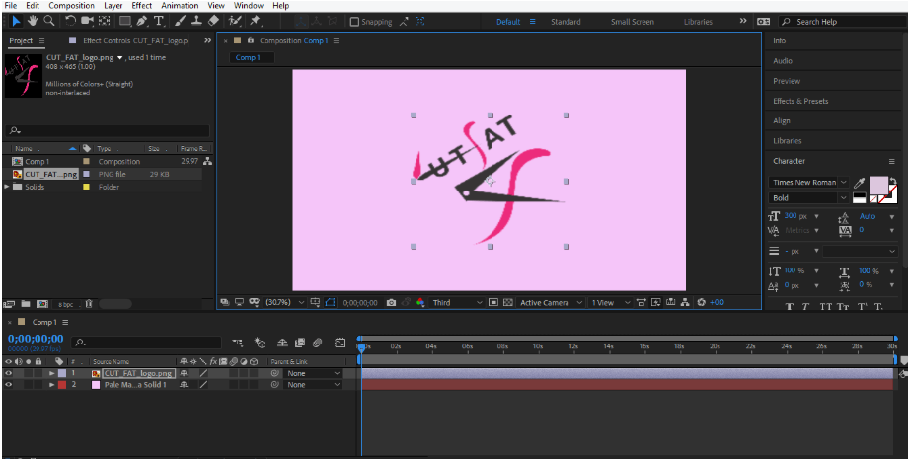Toggle Mask and Shape Path Visibility
908x459 pixels.
pos(330,302)
